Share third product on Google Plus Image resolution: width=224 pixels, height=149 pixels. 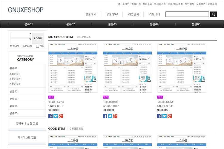[169, 116]
